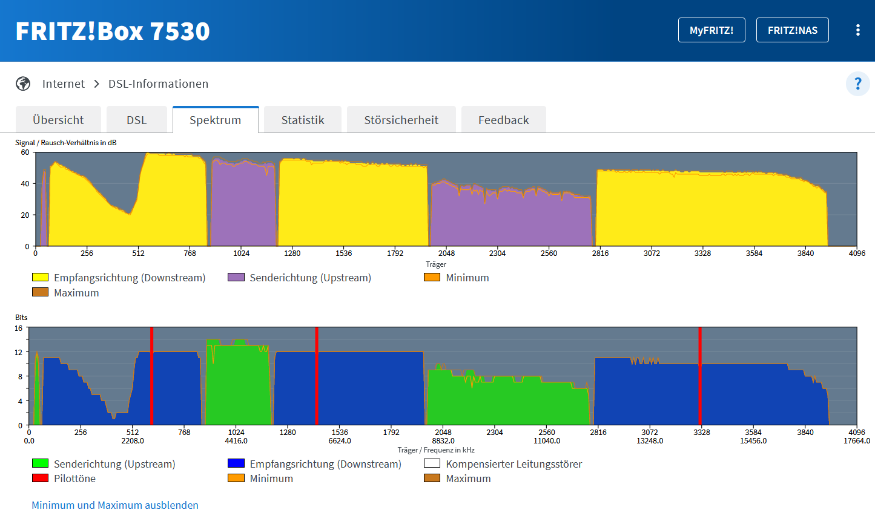Click the 2208.0 frequency label
This screenshot has width=875, height=513.
133,441
